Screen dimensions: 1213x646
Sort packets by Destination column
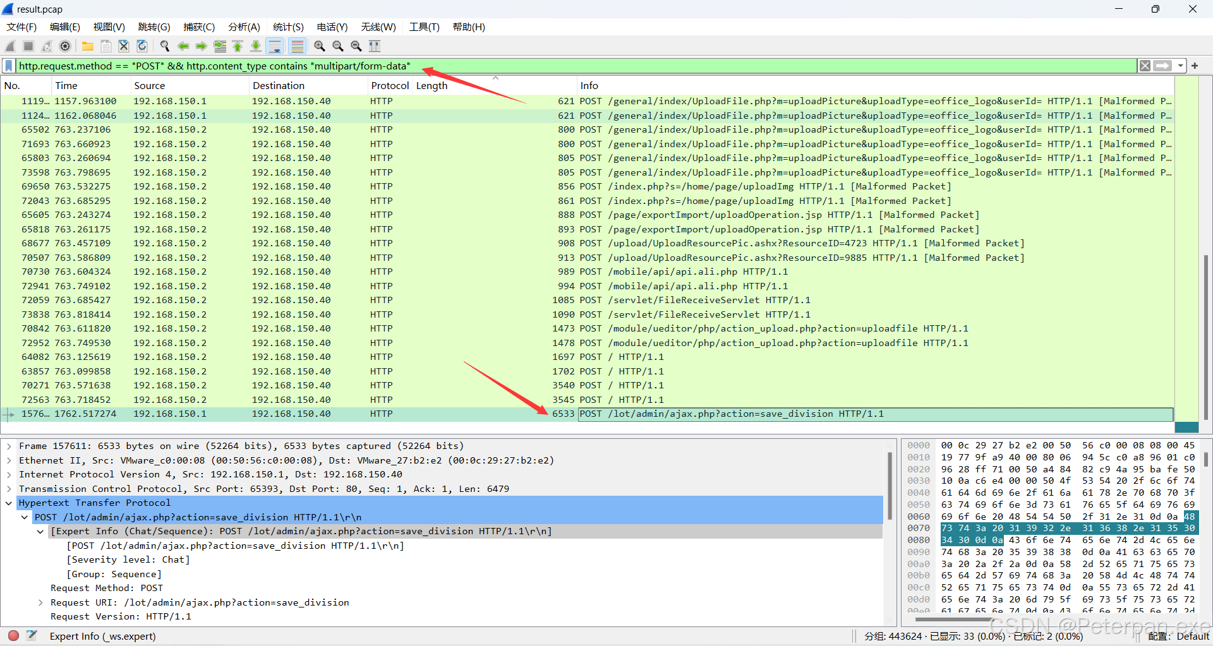point(308,86)
